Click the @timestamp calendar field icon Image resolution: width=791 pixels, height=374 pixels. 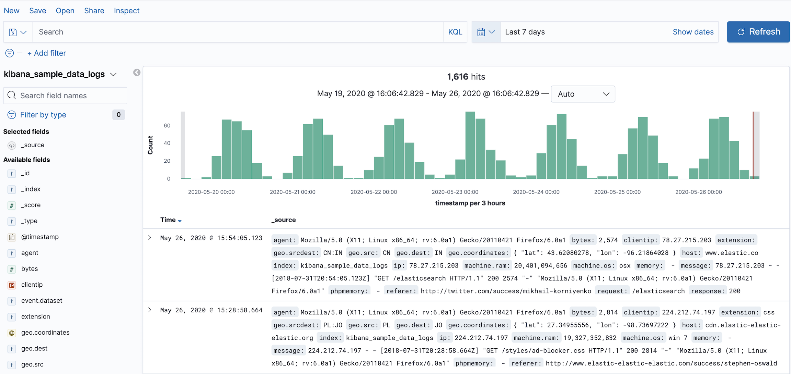pos(12,237)
